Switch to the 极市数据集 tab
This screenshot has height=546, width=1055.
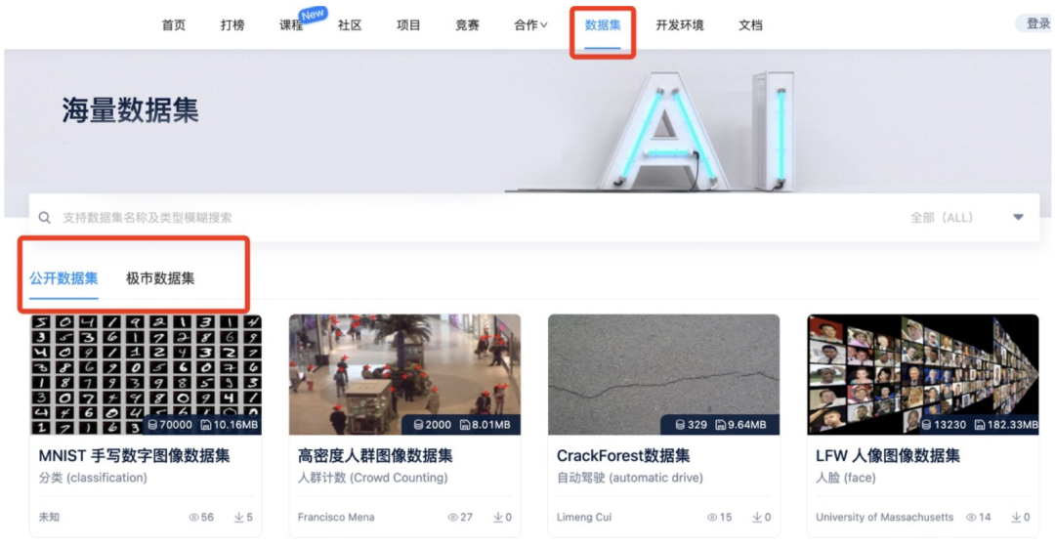pyautogui.click(x=160, y=278)
